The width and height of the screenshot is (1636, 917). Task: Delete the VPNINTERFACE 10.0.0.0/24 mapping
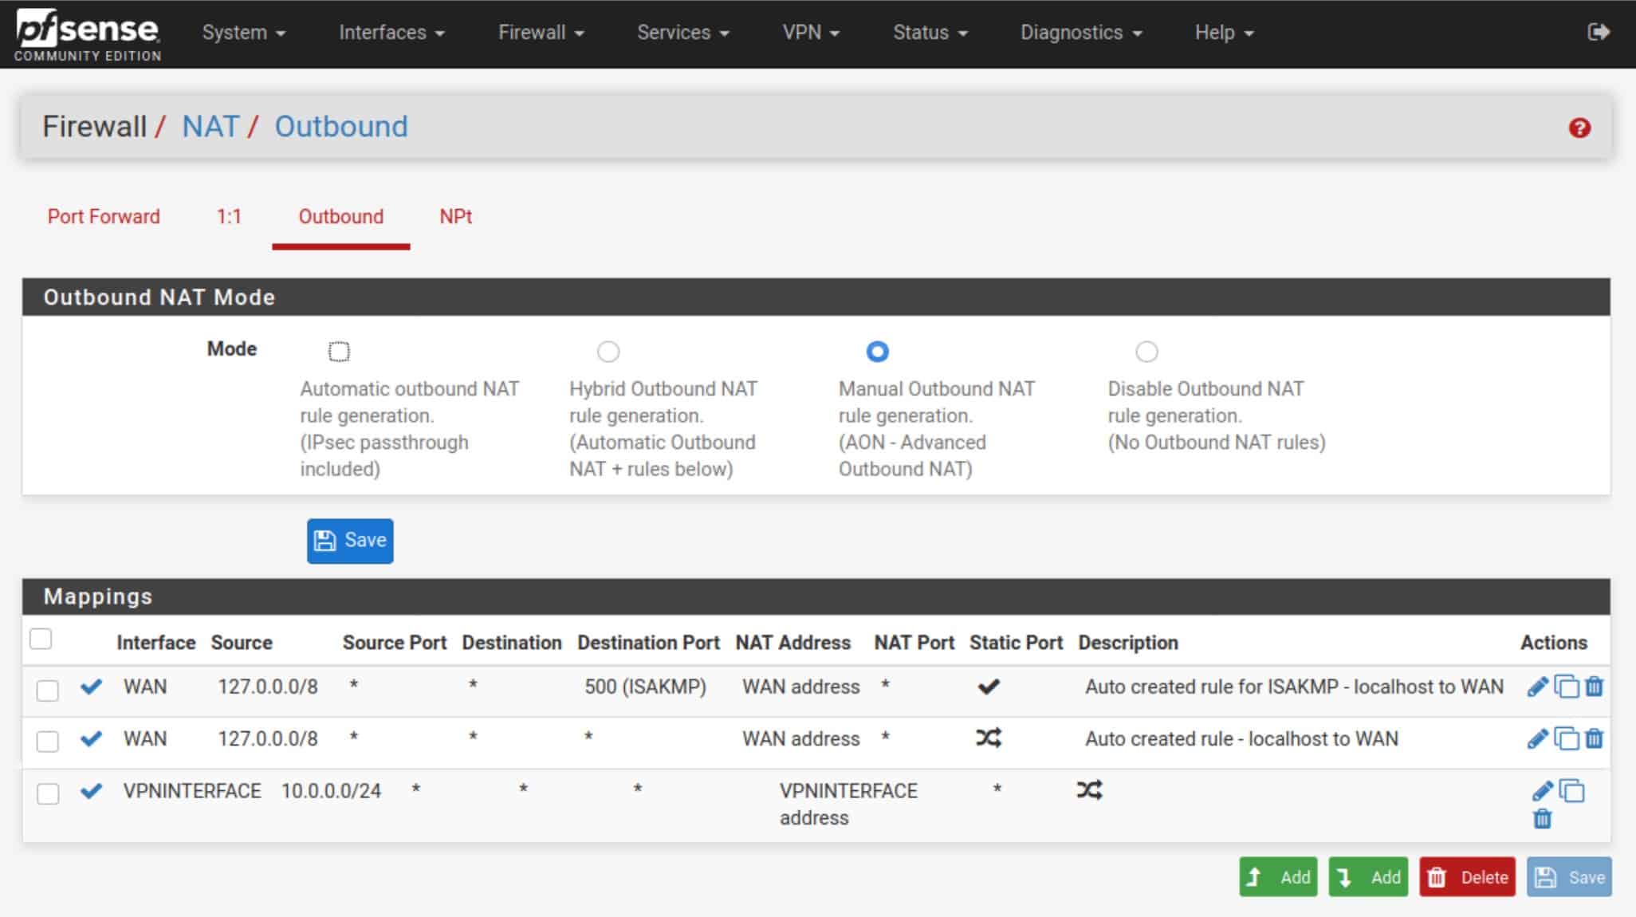click(x=1542, y=819)
